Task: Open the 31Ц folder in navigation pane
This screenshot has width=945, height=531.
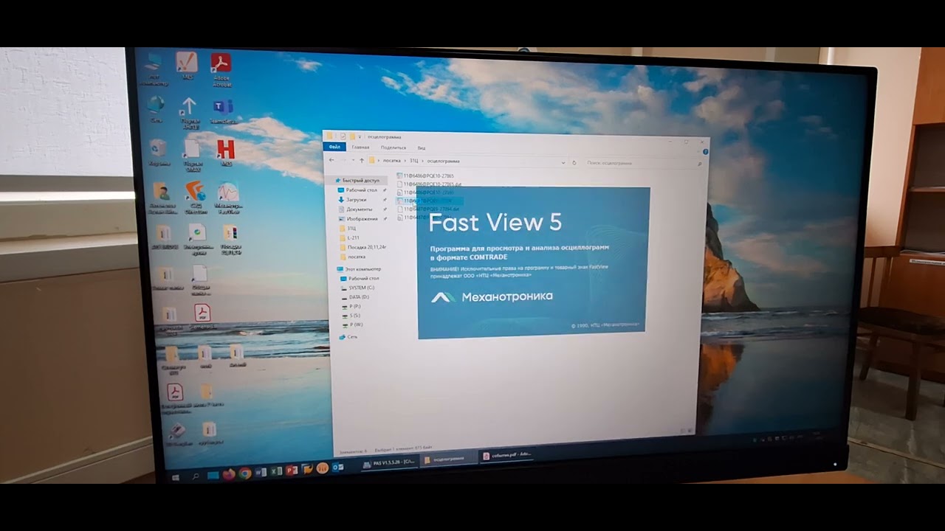Action: tap(347, 229)
